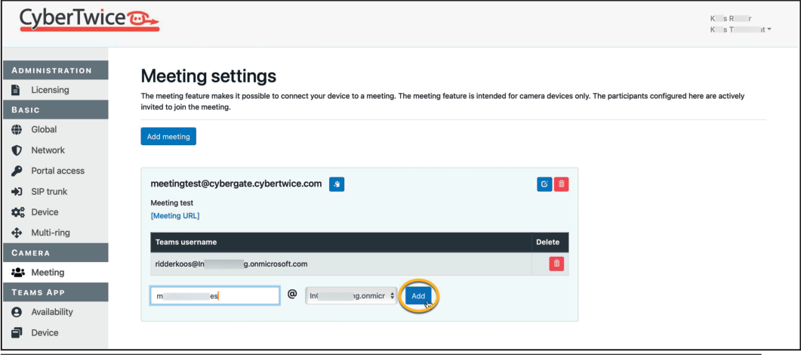
Task: Click the Meeting settings page title
Action: (x=208, y=76)
